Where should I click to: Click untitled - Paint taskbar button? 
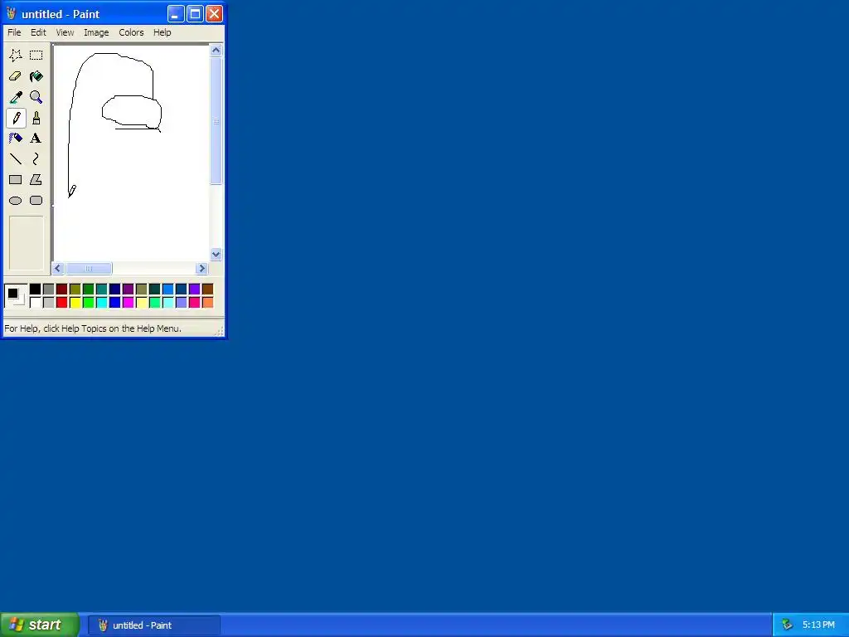pyautogui.click(x=154, y=625)
